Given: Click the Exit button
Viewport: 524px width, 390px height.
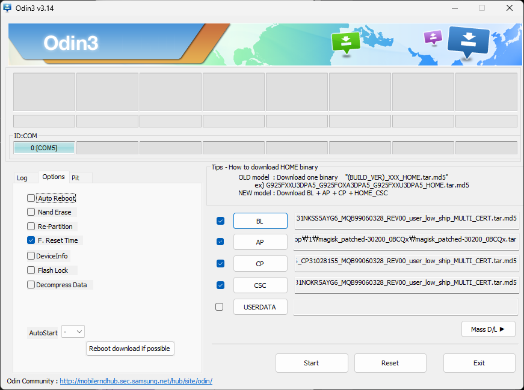Looking at the screenshot, I should pyautogui.click(x=479, y=363).
